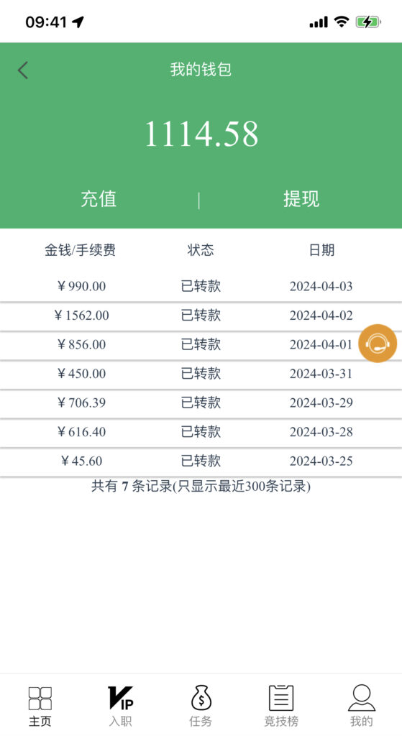Select the ￥45.60 amount
The image size is (402, 736).
[x=81, y=461]
